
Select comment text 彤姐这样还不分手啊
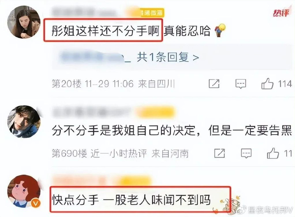(105, 31)
